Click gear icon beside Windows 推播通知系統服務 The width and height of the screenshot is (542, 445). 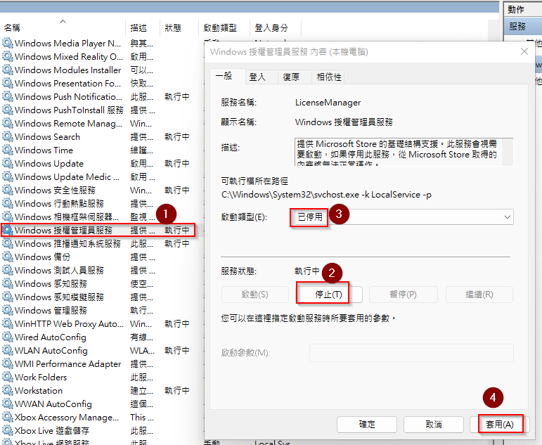pos(7,243)
